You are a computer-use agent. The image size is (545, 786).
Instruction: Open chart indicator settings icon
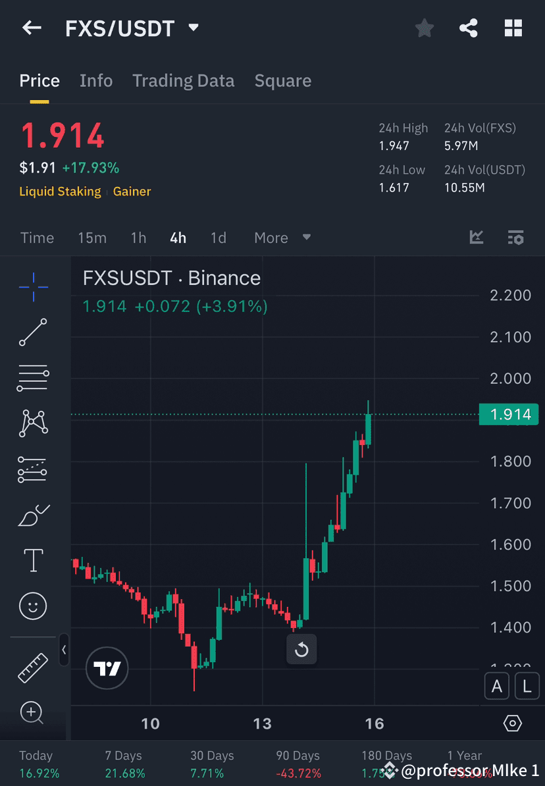point(515,238)
